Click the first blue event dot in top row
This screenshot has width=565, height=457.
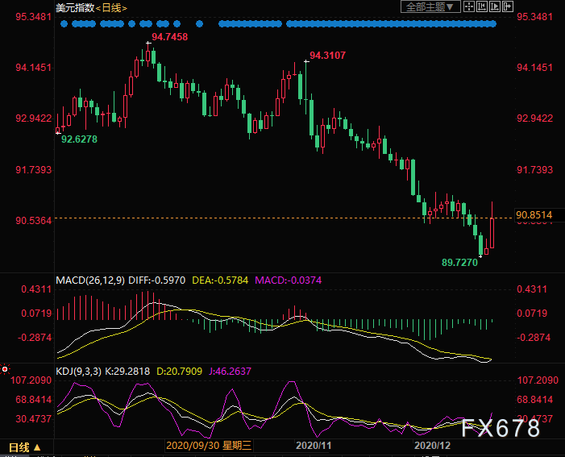pyautogui.click(x=62, y=24)
